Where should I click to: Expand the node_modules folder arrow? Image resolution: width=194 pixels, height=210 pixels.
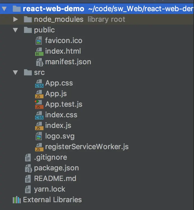click(x=16, y=20)
